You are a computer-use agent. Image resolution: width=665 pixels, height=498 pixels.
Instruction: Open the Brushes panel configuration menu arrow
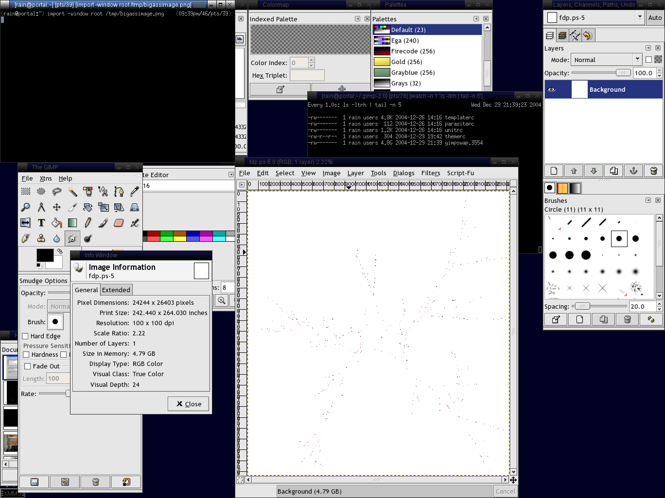(648, 200)
